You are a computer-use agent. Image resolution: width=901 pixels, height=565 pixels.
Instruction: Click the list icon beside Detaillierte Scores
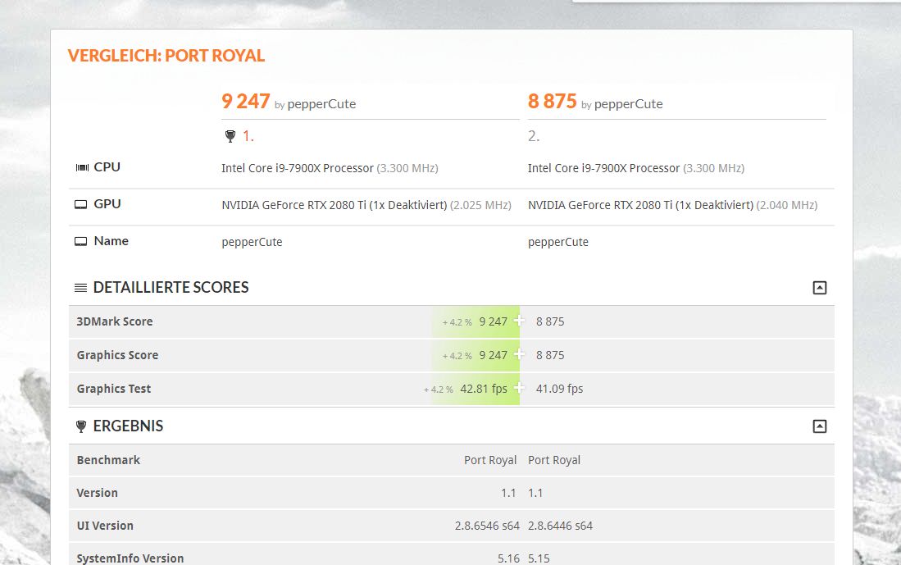click(x=81, y=287)
